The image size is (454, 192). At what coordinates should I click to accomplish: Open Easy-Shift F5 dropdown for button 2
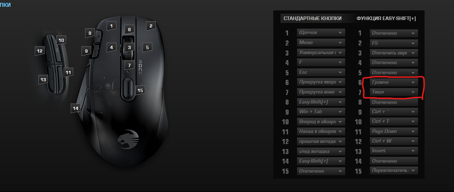[x=394, y=43]
